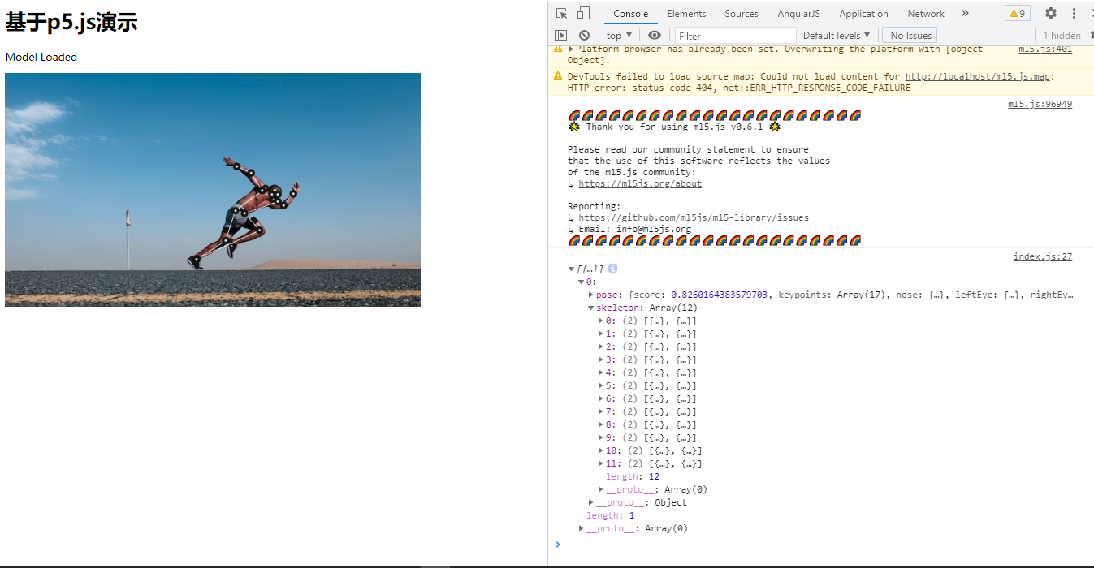Show the console sidebar
The height and width of the screenshot is (568, 1094).
pos(560,35)
